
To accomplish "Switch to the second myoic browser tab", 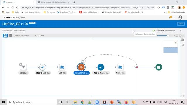I will (54, 2).
